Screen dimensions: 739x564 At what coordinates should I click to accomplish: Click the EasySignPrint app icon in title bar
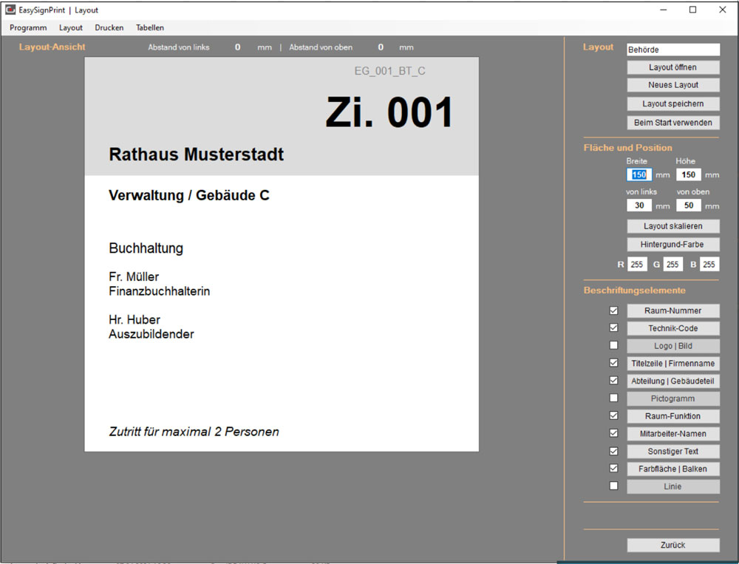(x=10, y=10)
